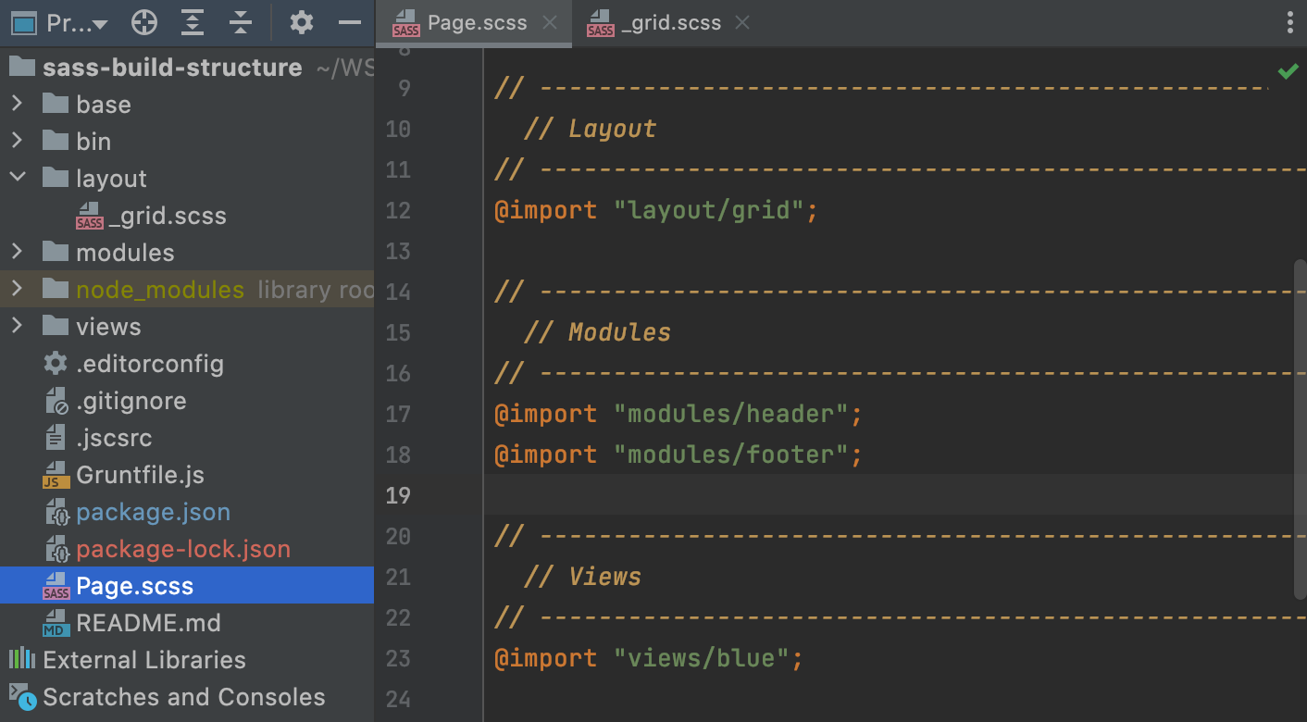Click the Select Opened File crosshair icon
Image resolution: width=1307 pixels, height=722 pixels.
click(x=144, y=22)
